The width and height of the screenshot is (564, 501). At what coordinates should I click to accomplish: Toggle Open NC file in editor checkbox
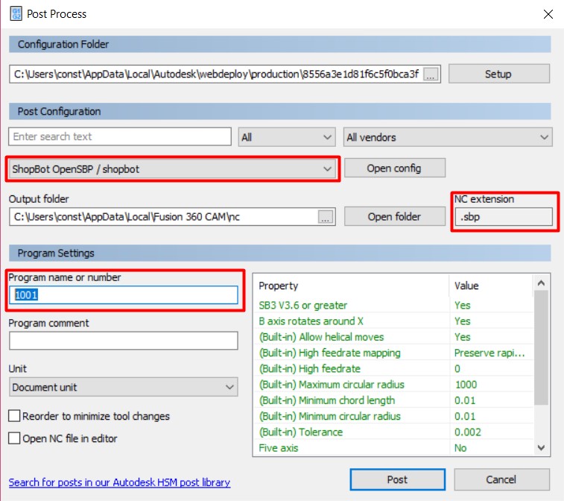(x=14, y=438)
